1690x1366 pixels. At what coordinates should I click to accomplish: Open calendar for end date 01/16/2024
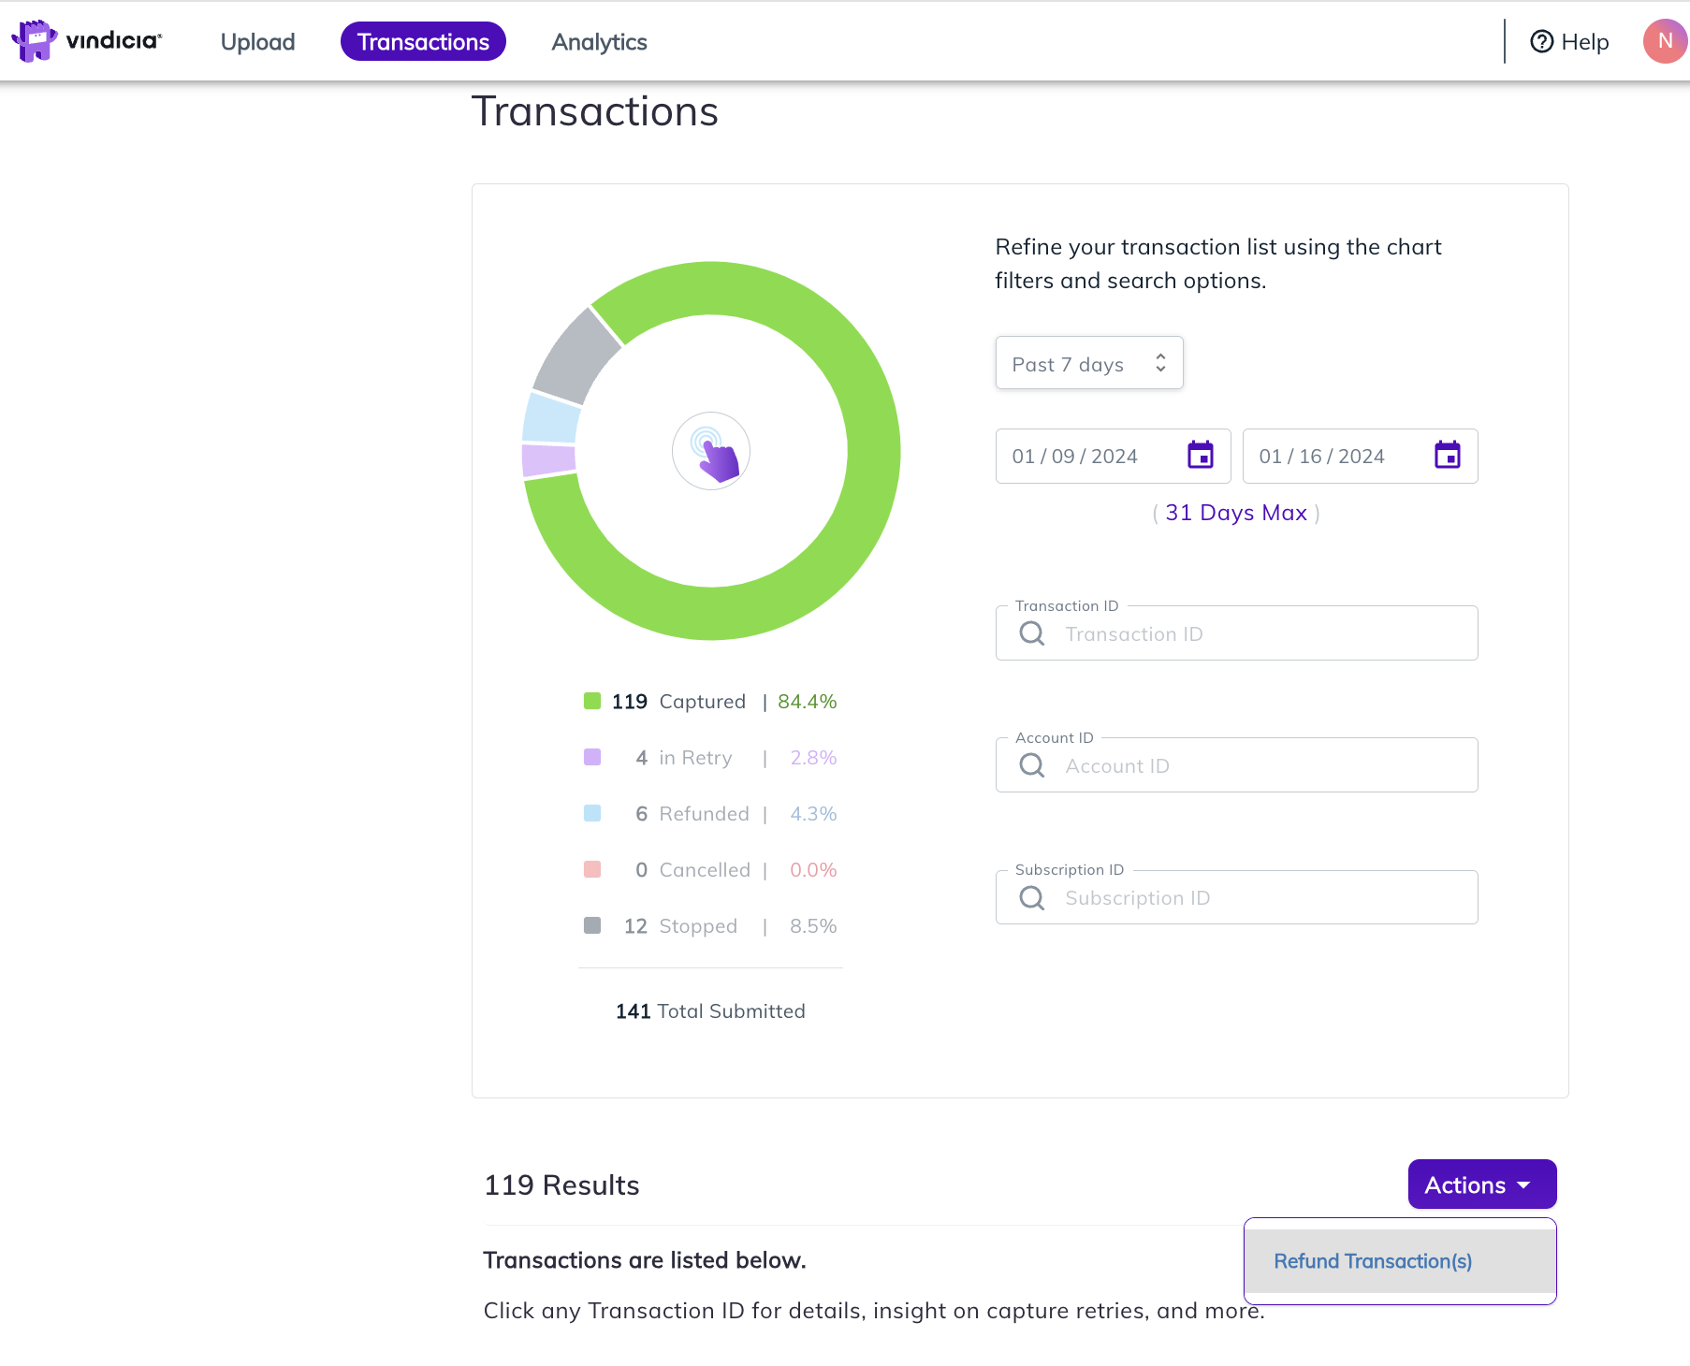pyautogui.click(x=1448, y=456)
